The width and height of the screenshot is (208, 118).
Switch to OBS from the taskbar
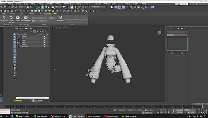click(x=59, y=116)
